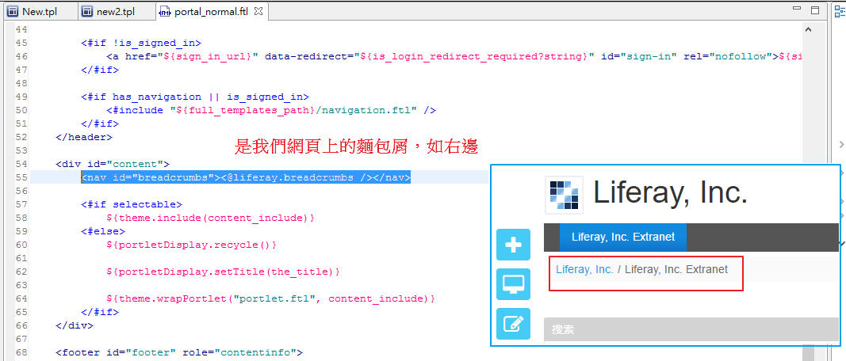Open the Liferay, Inc. Extranet navigation tab
846x361 pixels.
[x=623, y=237]
